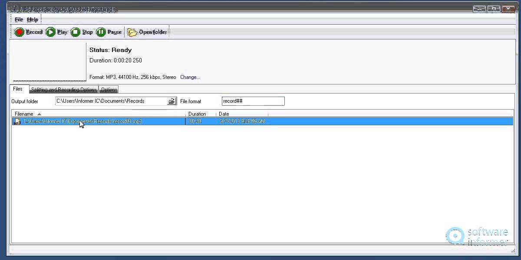Click the File format field record##
This screenshot has height=260, width=521.
tap(253, 101)
